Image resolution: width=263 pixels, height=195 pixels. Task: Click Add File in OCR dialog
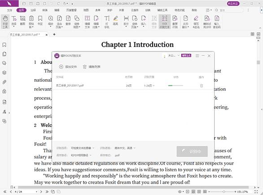click(x=68, y=67)
